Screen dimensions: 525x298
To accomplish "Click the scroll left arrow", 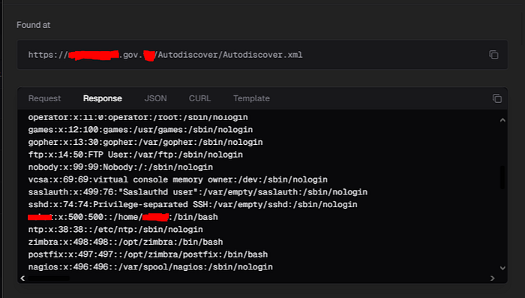I will coord(22,278).
